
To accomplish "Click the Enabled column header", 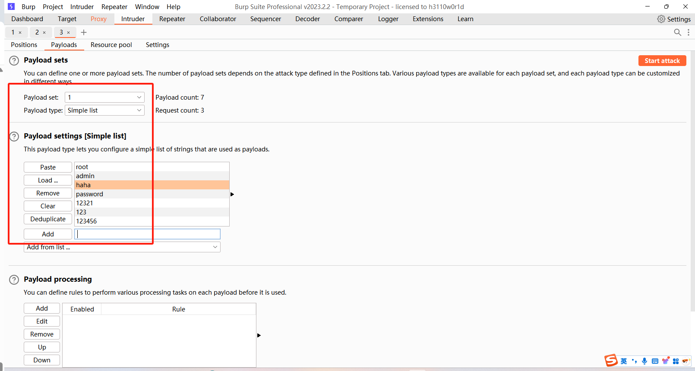I will (x=82, y=309).
